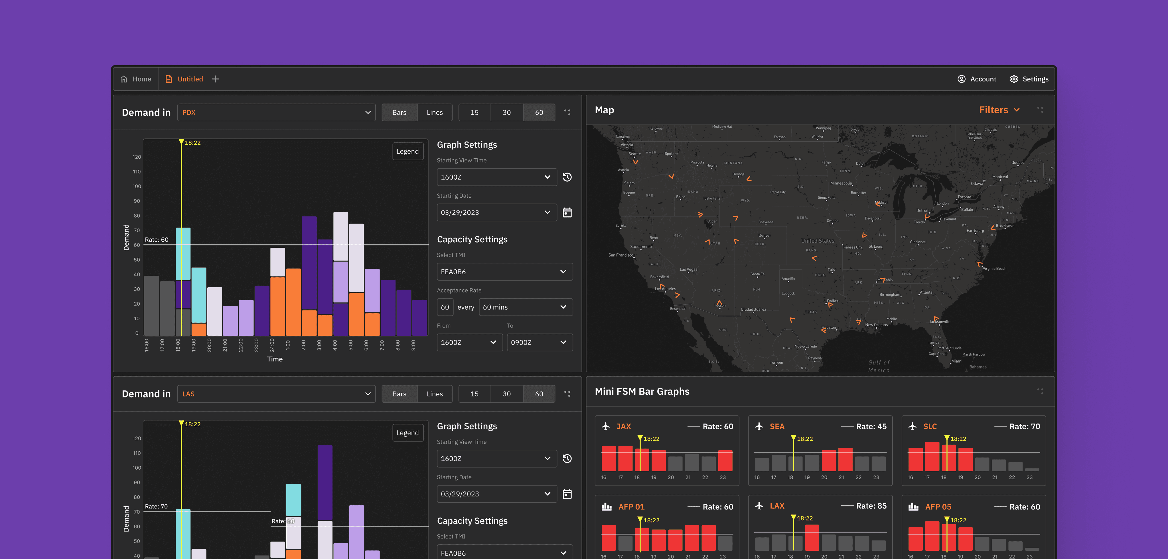Click the drag handle dots of Mini FSM panel
Image resolution: width=1168 pixels, height=559 pixels.
click(x=1040, y=391)
